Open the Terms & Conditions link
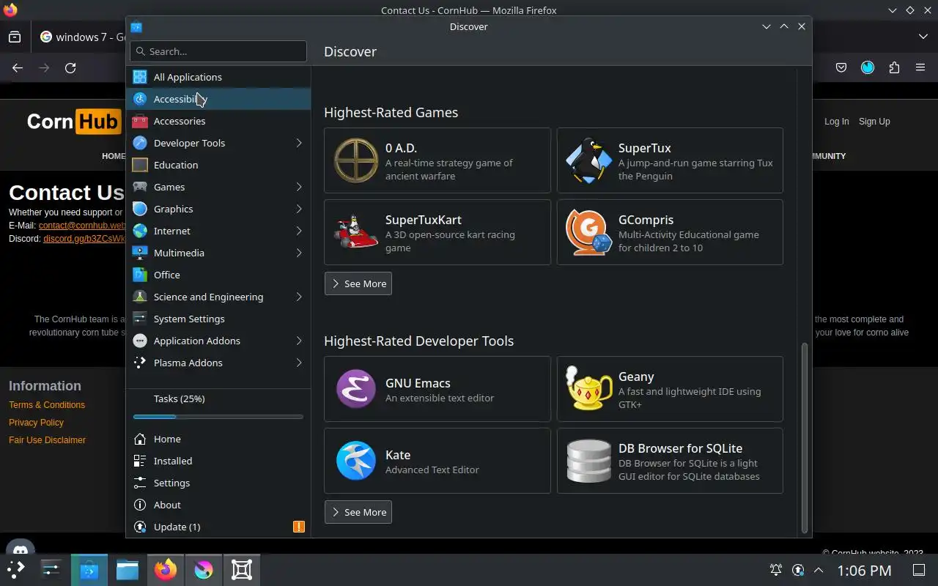This screenshot has width=938, height=586. click(47, 405)
